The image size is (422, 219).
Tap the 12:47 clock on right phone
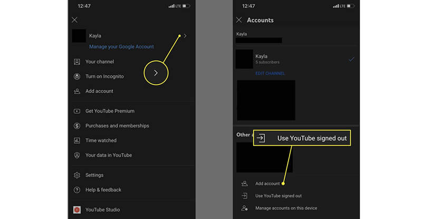pyautogui.click(x=248, y=6)
